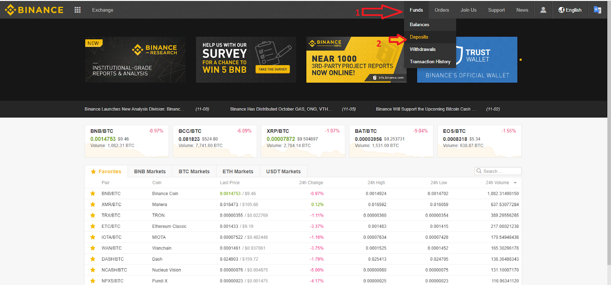Open Binance Research banner

tap(135, 60)
